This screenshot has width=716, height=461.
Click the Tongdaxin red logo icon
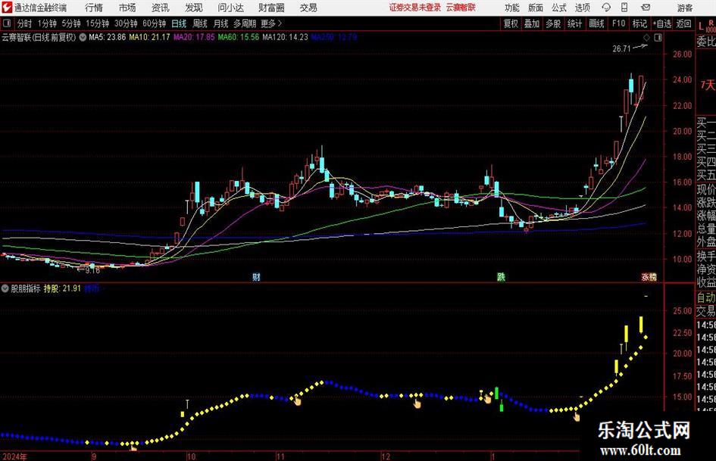point(6,7)
